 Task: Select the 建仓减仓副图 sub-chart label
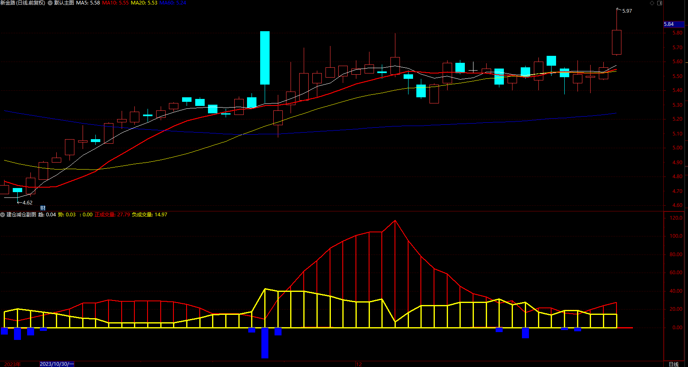21,215
